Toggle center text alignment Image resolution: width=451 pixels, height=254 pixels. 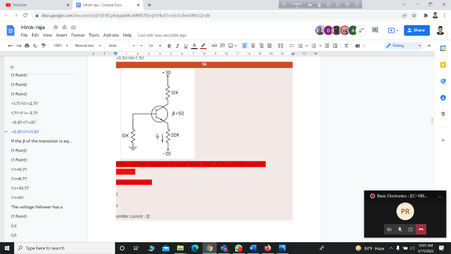point(253,45)
